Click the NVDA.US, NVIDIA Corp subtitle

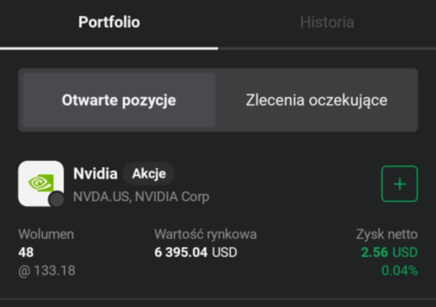tap(141, 197)
